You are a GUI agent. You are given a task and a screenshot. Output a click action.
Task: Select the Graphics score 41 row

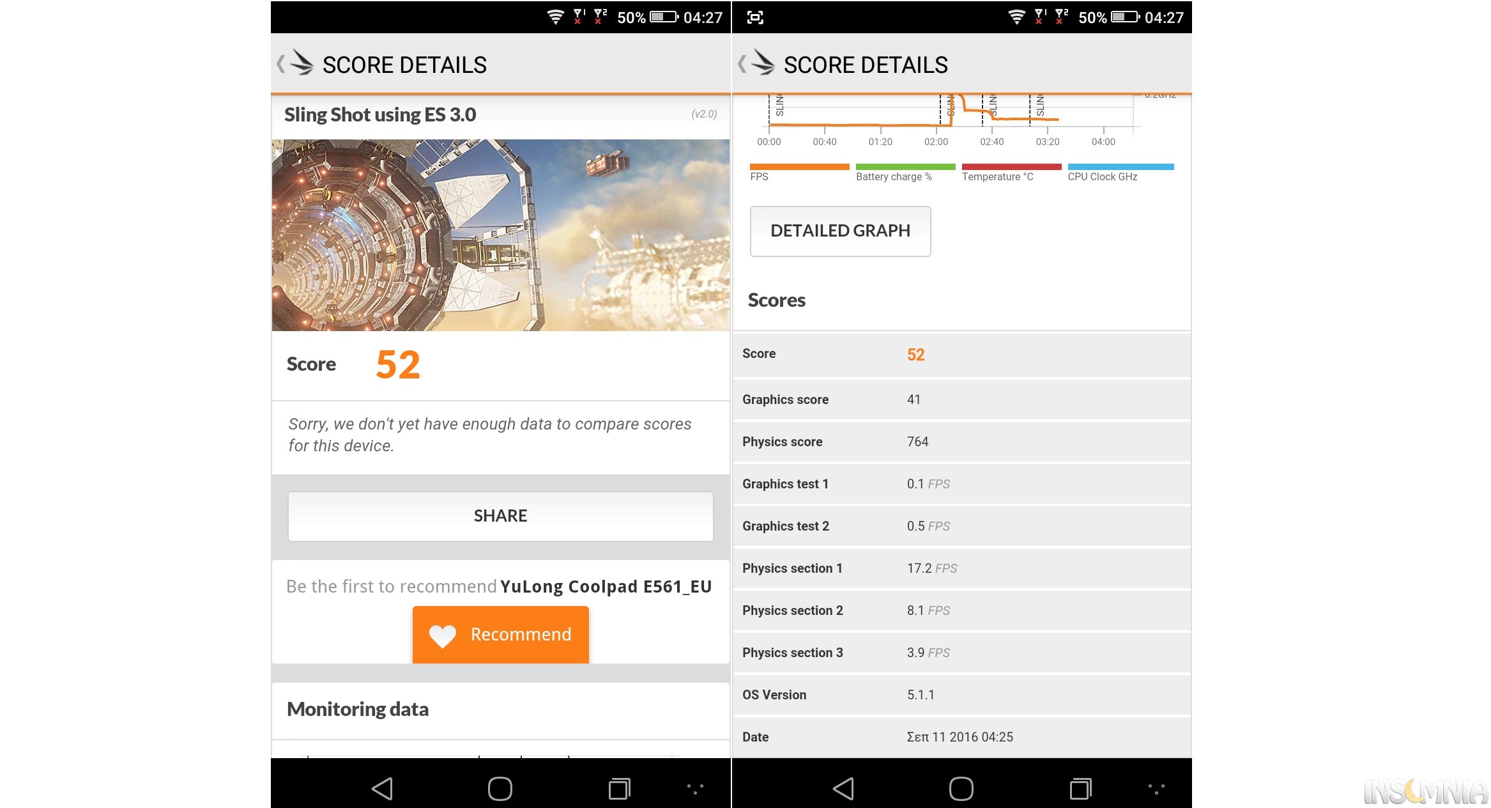[x=961, y=400]
